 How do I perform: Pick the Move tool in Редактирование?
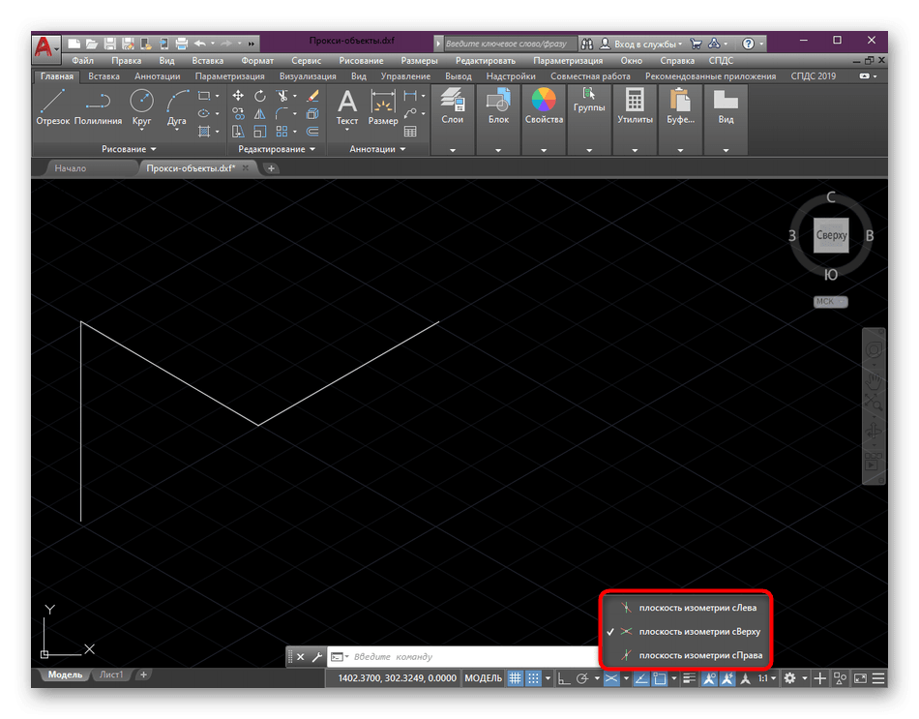coord(238,96)
